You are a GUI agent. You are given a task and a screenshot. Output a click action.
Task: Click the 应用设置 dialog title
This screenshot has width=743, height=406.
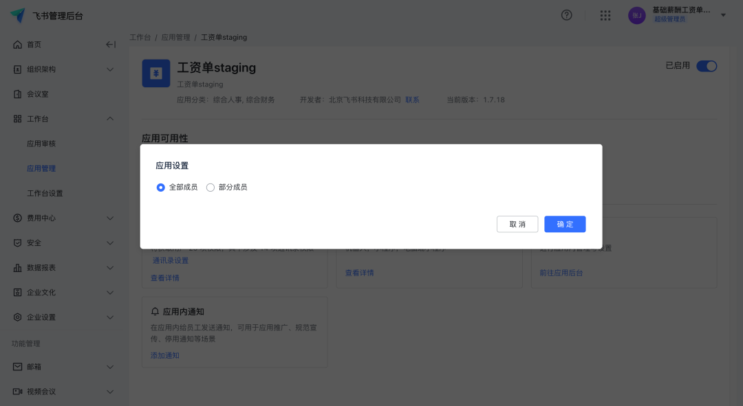172,166
